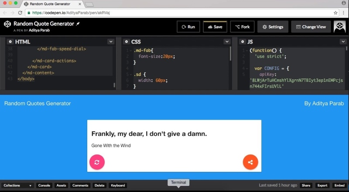This screenshot has width=349, height=192.
Task: Click author link Aditya Parab in header
Action: pyautogui.click(x=39, y=30)
